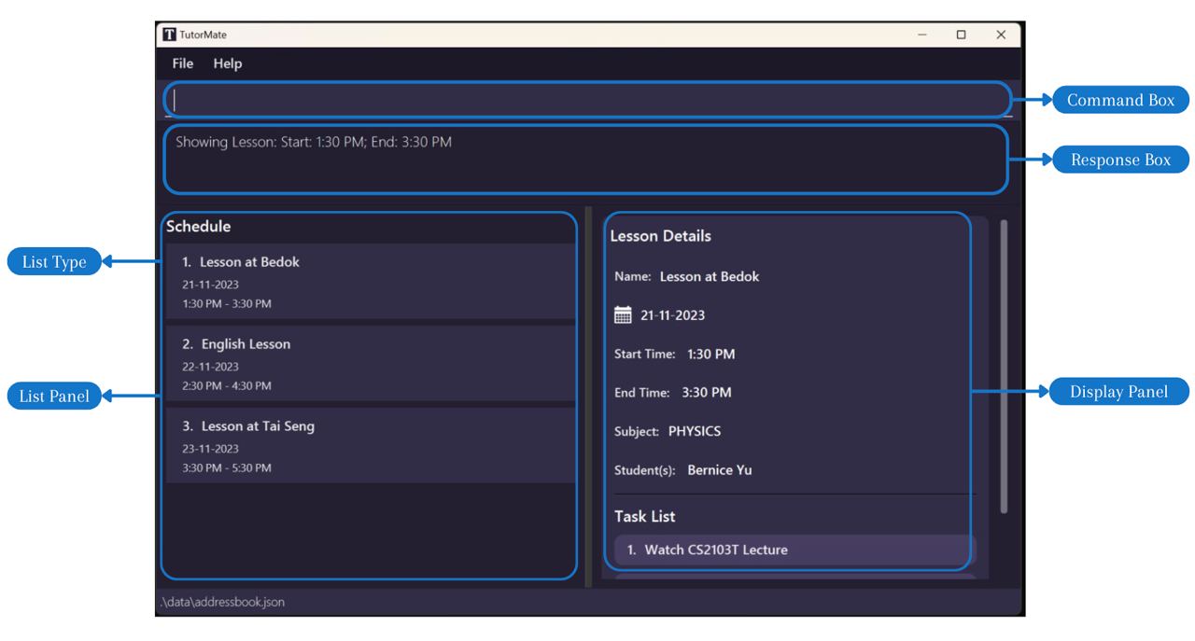Click inside the command box input
Viewport: 1195px width, 641px height.
(587, 100)
